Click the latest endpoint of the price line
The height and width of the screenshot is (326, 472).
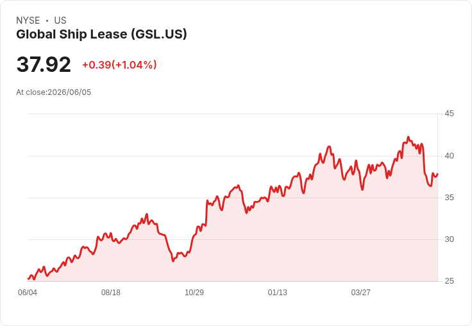click(437, 174)
